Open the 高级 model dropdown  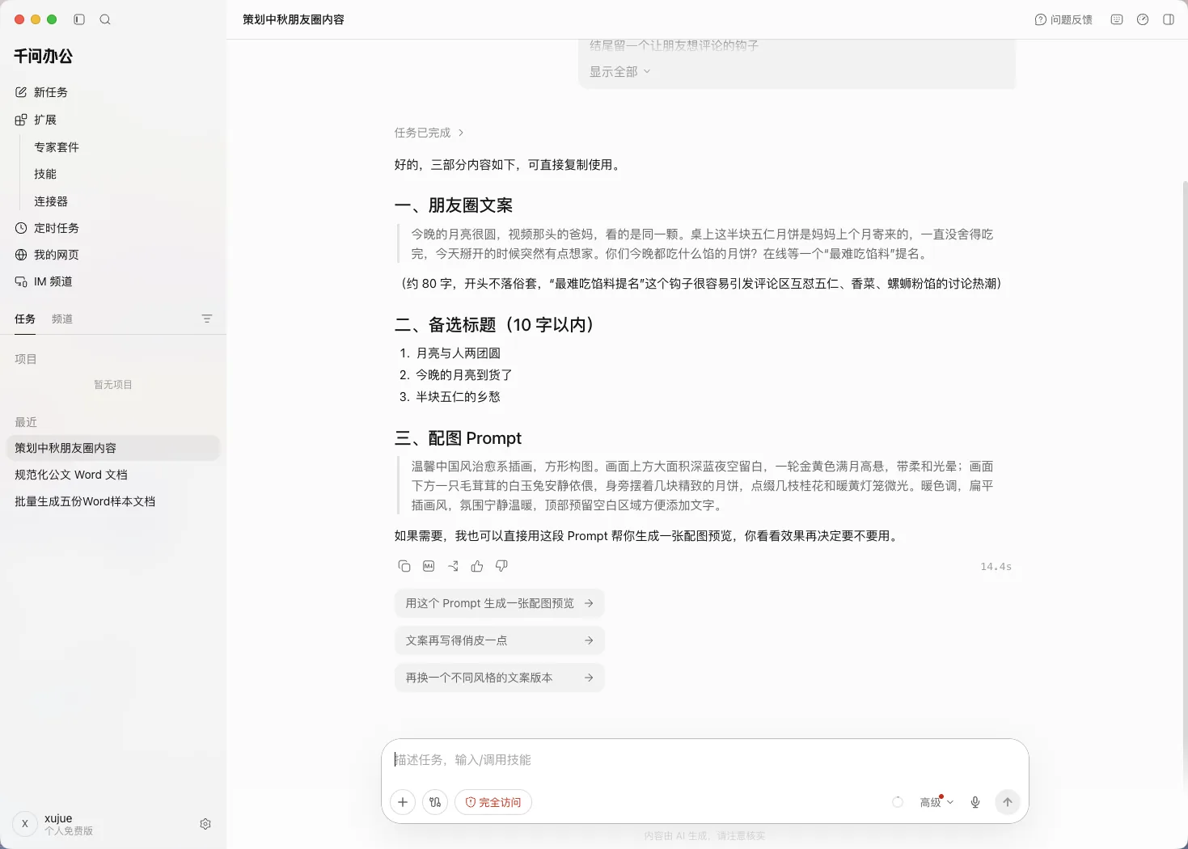coord(936,802)
